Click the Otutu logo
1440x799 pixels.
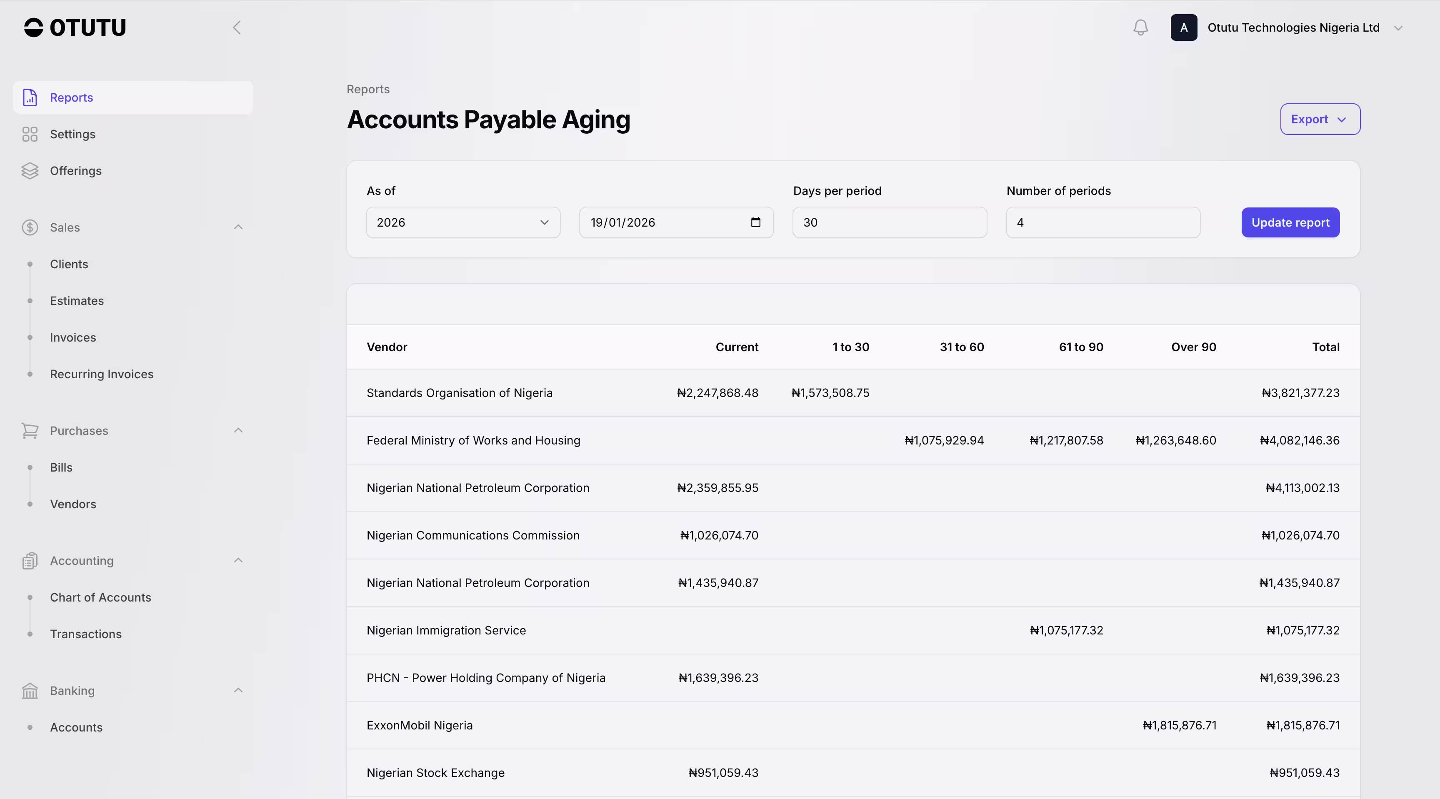click(x=75, y=27)
